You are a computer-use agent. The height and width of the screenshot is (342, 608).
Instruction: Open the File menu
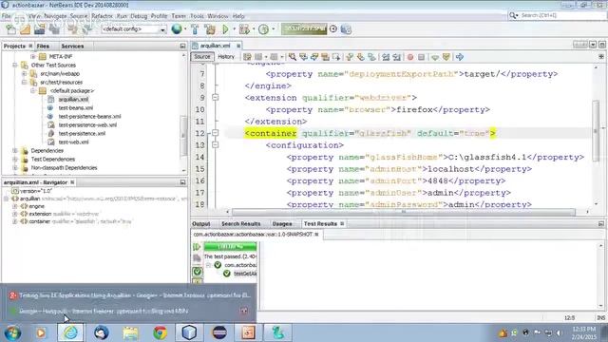[x=7, y=16]
